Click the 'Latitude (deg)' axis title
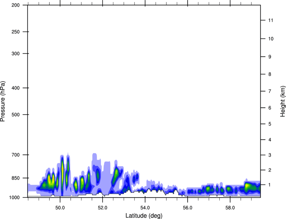This screenshot has height=219, width=286. 144,216
